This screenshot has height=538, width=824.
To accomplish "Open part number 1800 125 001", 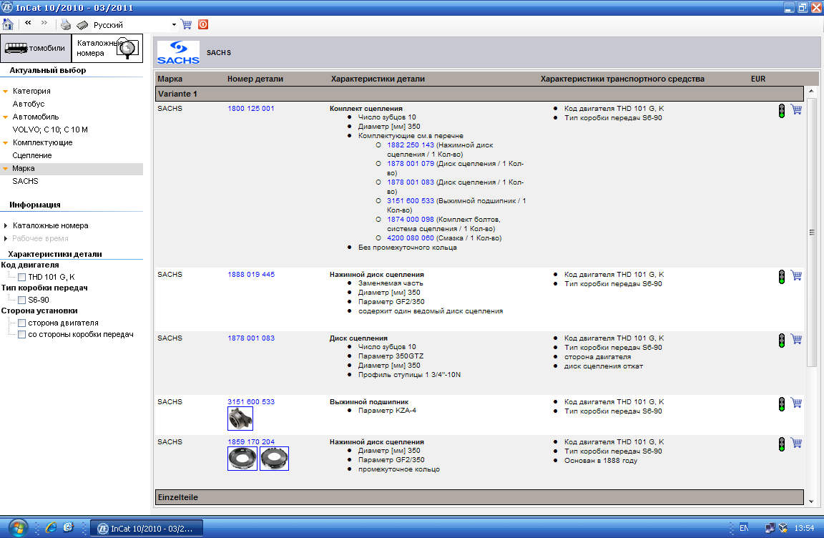I will click(250, 109).
